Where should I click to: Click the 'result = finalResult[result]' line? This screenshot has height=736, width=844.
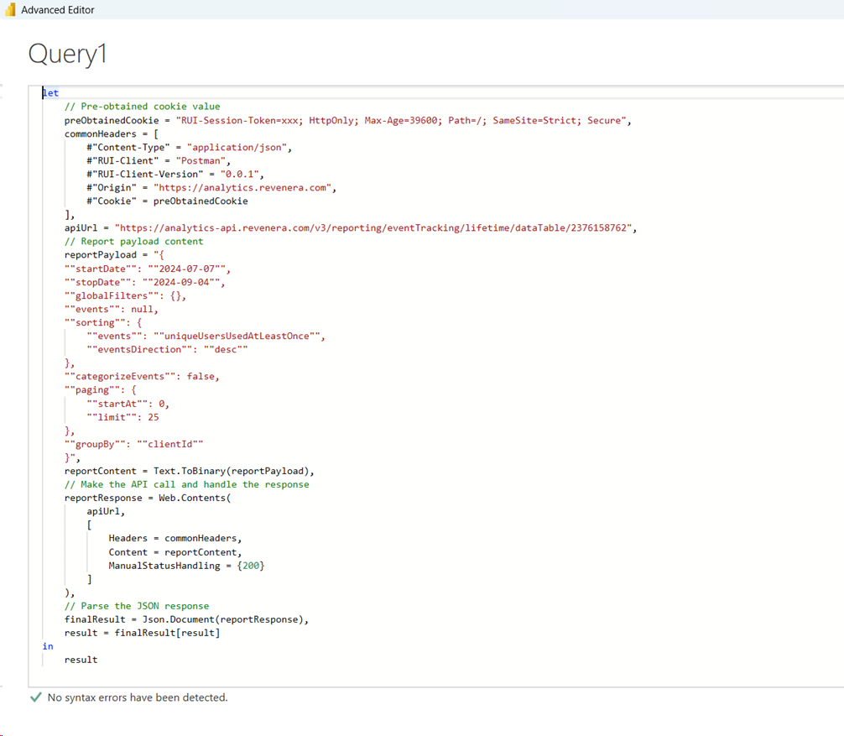[x=142, y=633]
